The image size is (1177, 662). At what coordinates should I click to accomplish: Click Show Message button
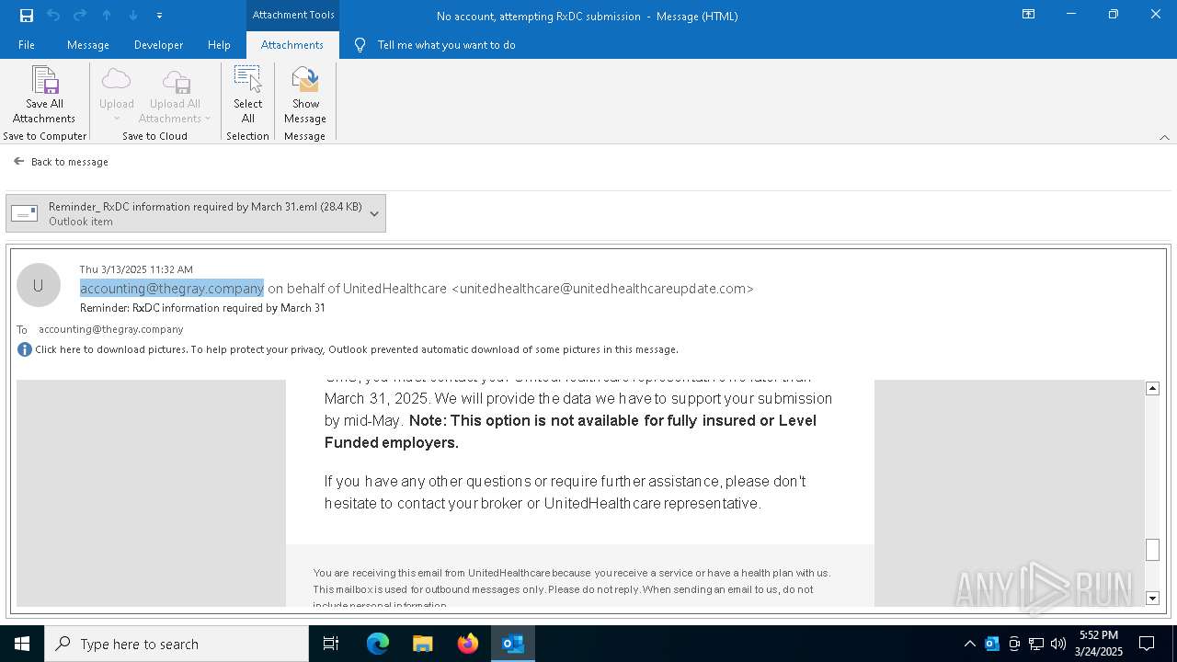pyautogui.click(x=305, y=95)
